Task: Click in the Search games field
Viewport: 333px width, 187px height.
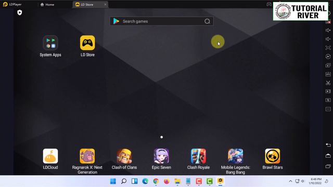Action: pyautogui.click(x=162, y=21)
